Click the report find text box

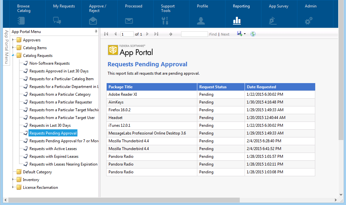click(194, 34)
